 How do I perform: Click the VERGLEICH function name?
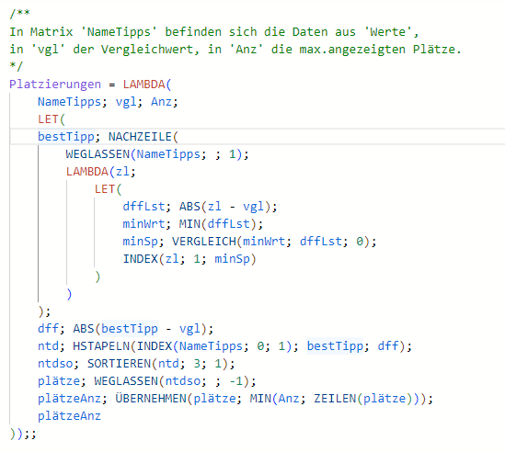point(204,242)
